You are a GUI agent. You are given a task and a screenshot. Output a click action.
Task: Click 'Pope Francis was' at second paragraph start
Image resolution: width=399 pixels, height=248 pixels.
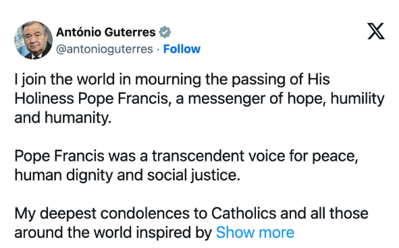[x=75, y=156]
